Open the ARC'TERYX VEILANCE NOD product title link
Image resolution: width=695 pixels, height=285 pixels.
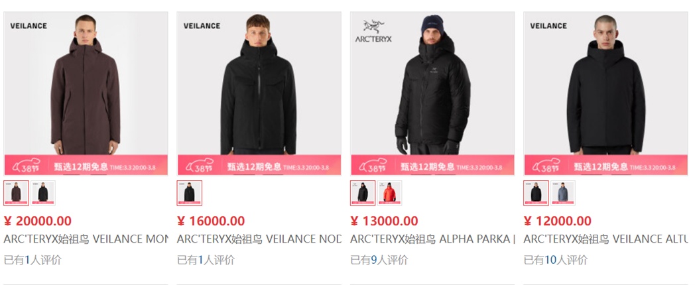[259, 239]
